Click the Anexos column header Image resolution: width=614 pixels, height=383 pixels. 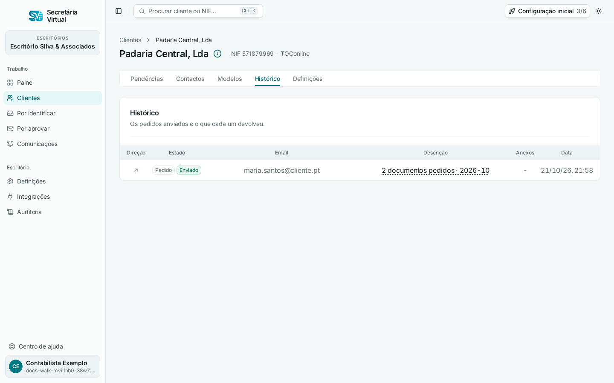[x=525, y=153]
